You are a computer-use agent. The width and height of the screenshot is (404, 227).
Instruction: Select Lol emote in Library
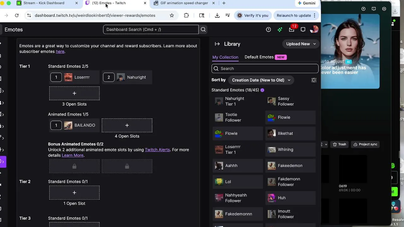[238, 182]
